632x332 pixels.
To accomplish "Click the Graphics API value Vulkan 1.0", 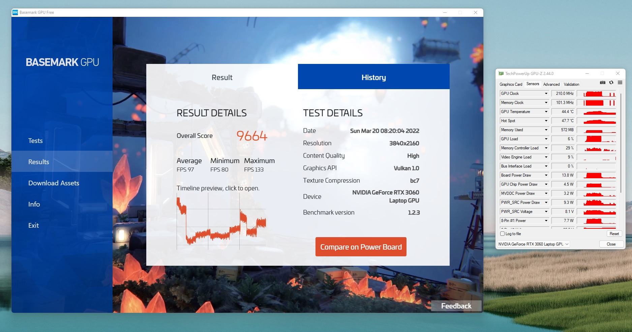I will [407, 168].
